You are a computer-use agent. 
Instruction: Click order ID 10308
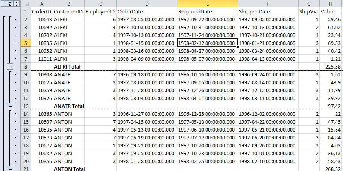(x=42, y=75)
